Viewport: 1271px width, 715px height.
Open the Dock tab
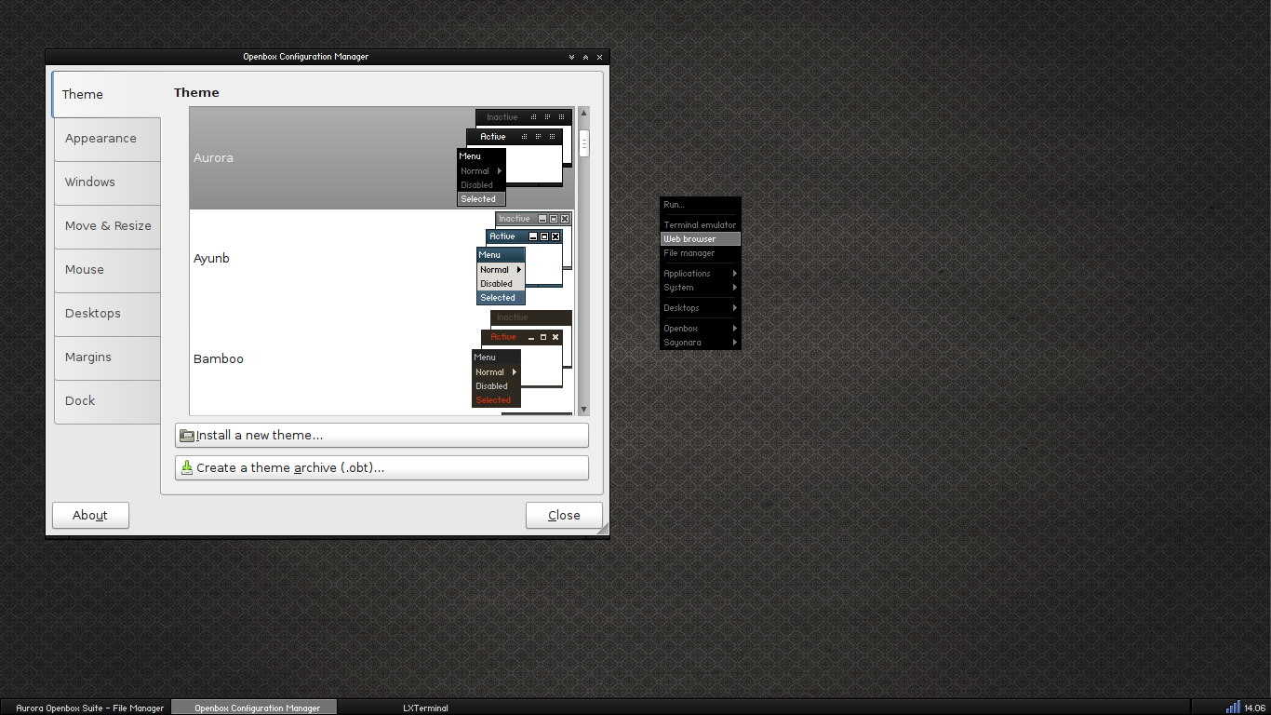click(x=107, y=401)
